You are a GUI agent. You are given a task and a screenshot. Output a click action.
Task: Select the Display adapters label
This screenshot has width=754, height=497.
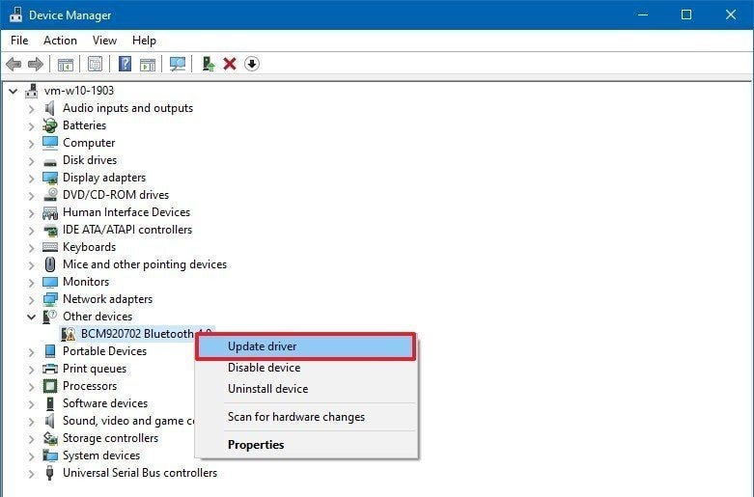104,178
